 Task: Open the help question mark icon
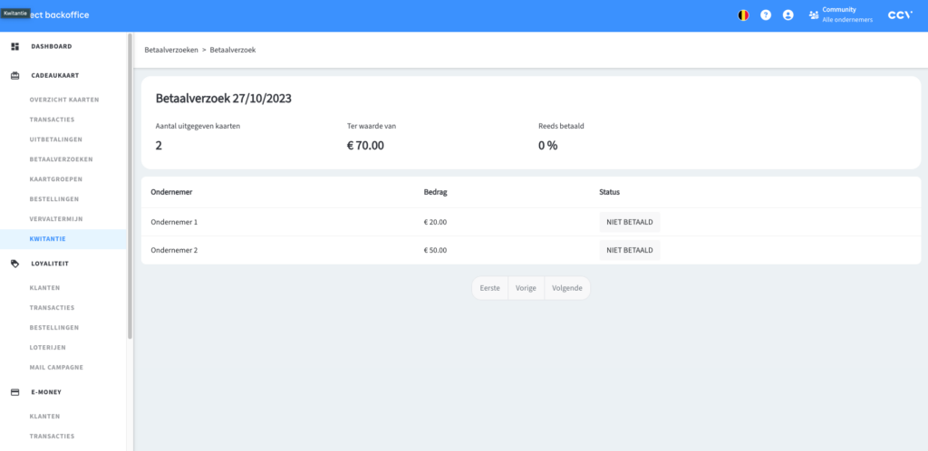point(766,15)
